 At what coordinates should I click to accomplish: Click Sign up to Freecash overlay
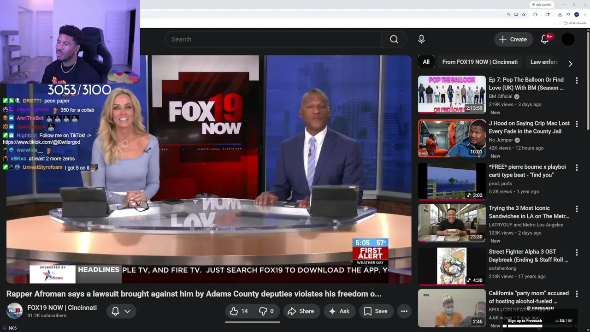pyautogui.click(x=525, y=320)
